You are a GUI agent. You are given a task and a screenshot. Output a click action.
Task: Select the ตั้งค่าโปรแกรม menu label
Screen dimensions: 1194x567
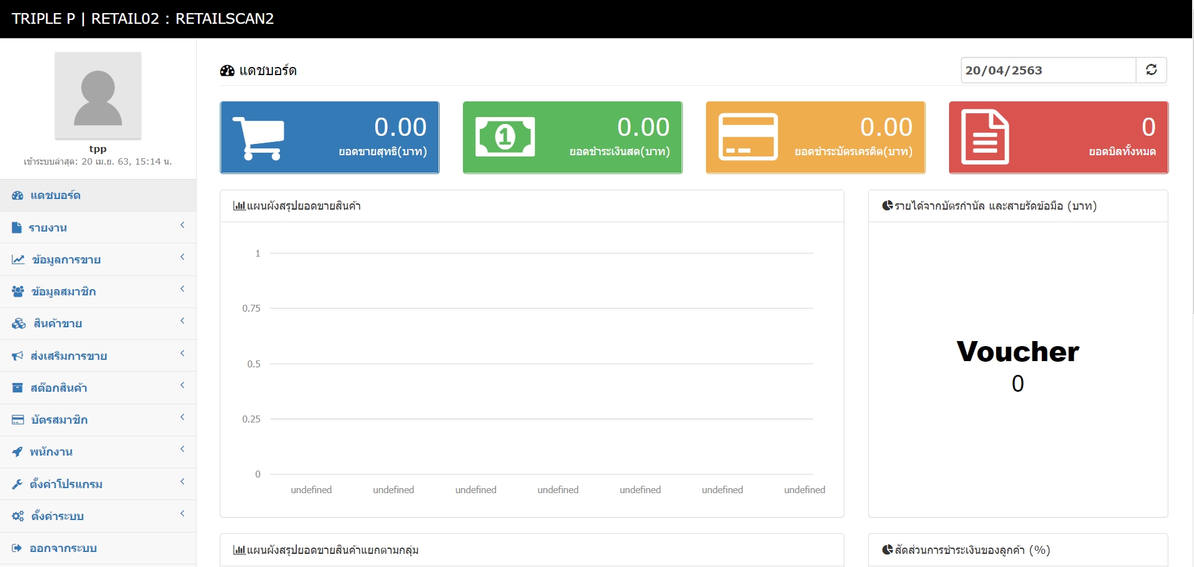(66, 484)
